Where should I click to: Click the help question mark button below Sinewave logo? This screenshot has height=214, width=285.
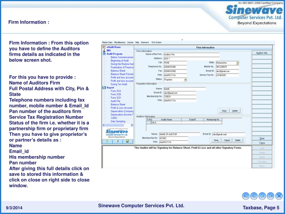pos(107,141)
